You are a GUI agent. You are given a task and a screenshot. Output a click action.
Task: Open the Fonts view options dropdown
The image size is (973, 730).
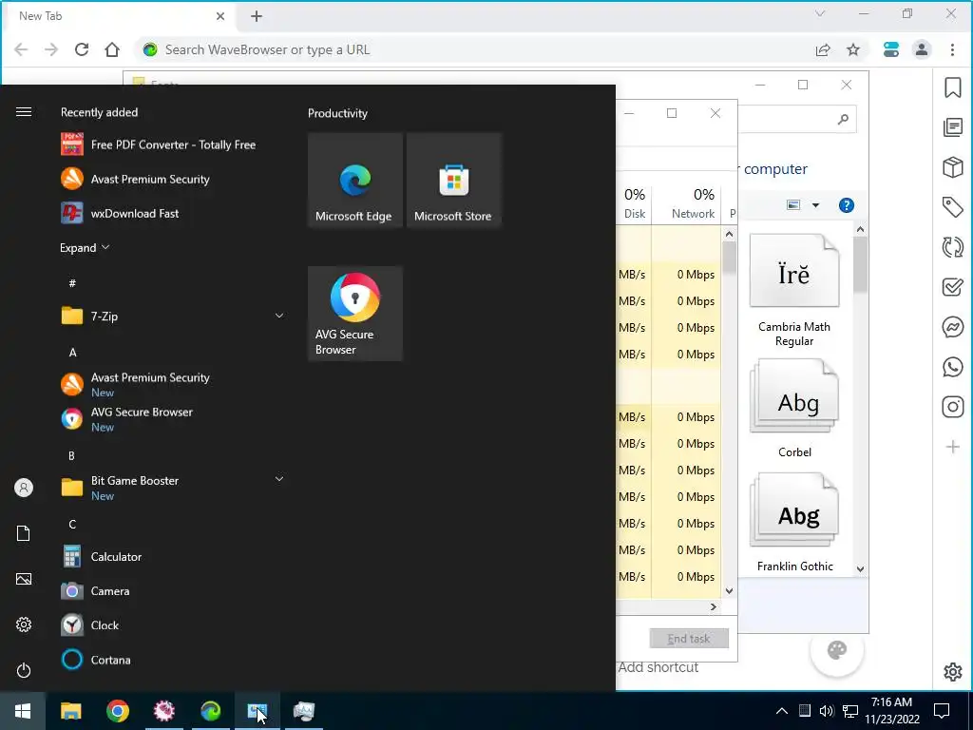(x=815, y=205)
